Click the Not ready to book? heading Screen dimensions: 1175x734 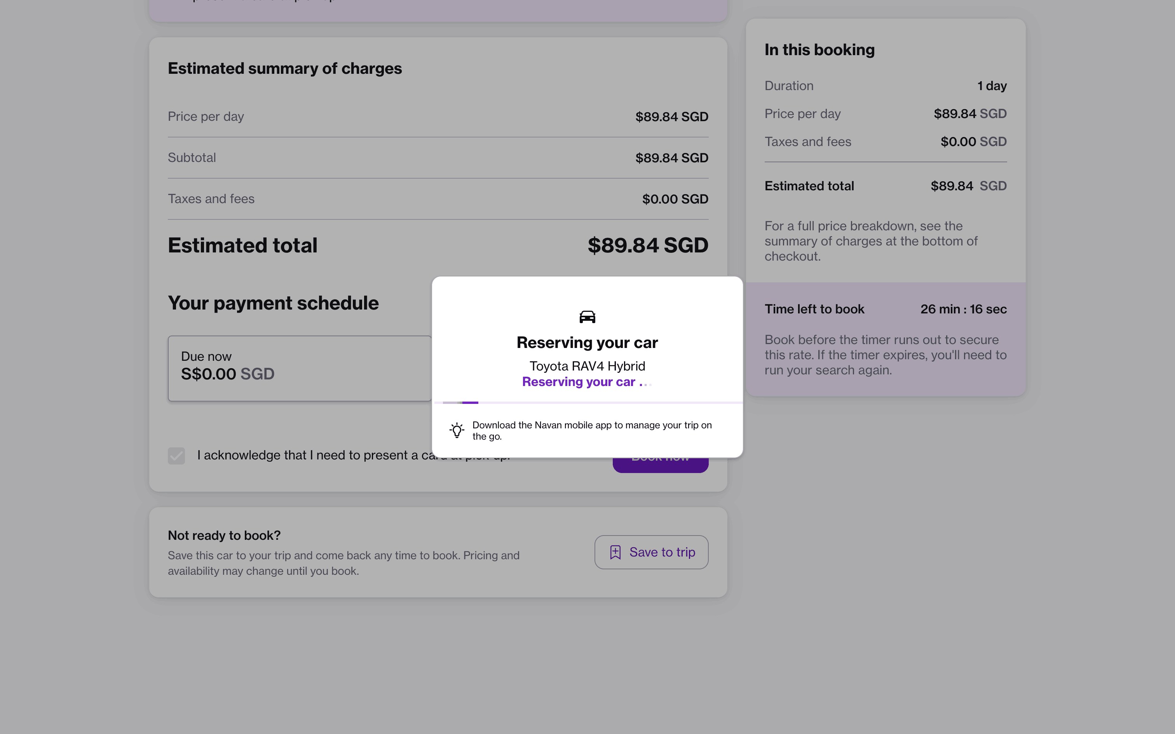point(224,536)
